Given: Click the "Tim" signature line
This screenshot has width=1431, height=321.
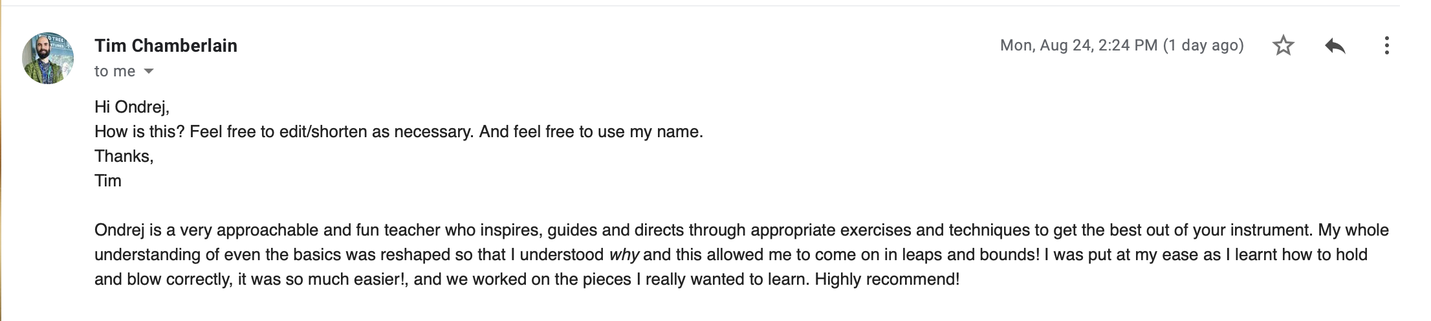Looking at the screenshot, I should [x=108, y=181].
